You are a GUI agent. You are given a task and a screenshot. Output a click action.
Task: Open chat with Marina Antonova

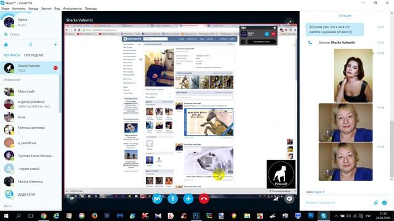pyautogui.click(x=30, y=182)
